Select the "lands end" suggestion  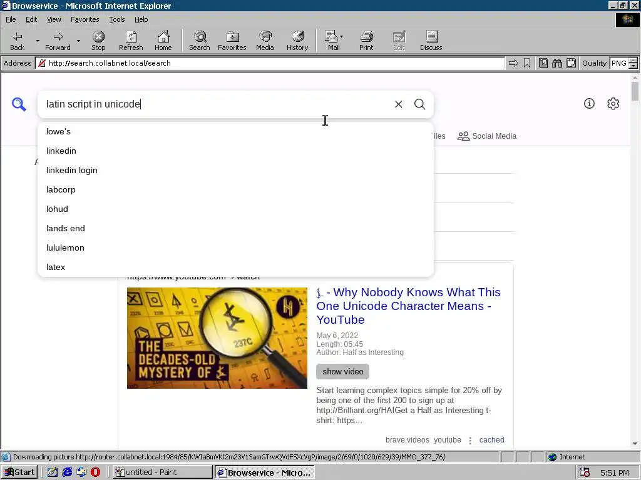tap(235, 229)
